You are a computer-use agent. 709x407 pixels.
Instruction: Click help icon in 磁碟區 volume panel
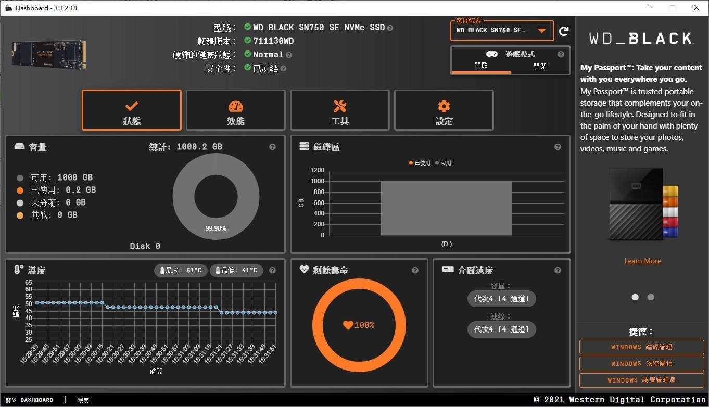(x=558, y=147)
